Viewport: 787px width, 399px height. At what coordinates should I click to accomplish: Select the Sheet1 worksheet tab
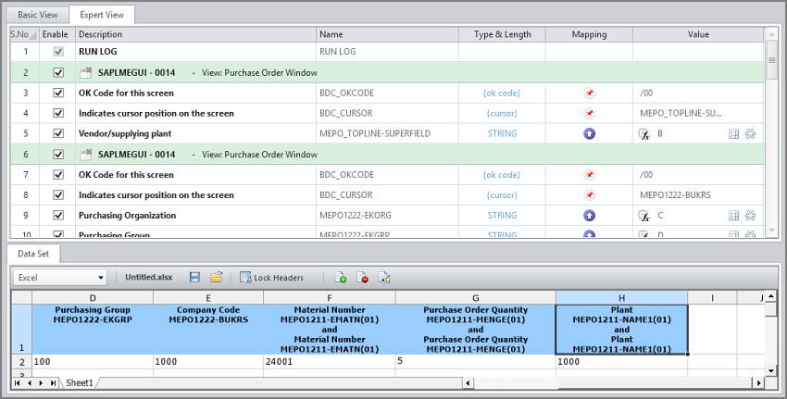point(80,383)
